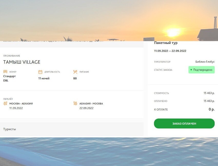Click the К оплате amount 0 р.

[x=212, y=109]
